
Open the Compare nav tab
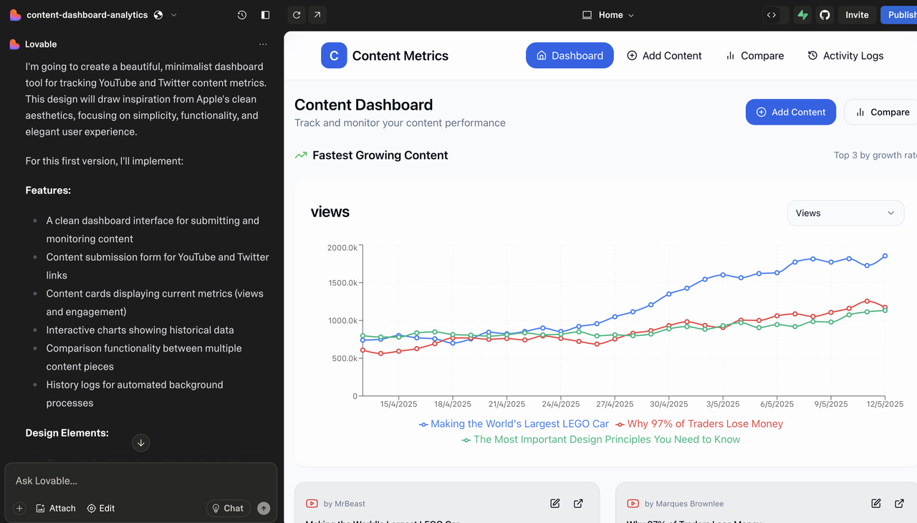tap(754, 56)
